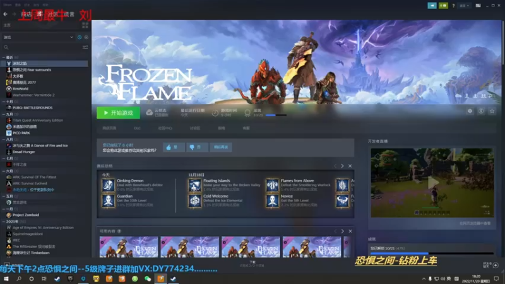505x284 pixels.
Task: Click the taskbar clock and date
Action: pos(476,278)
